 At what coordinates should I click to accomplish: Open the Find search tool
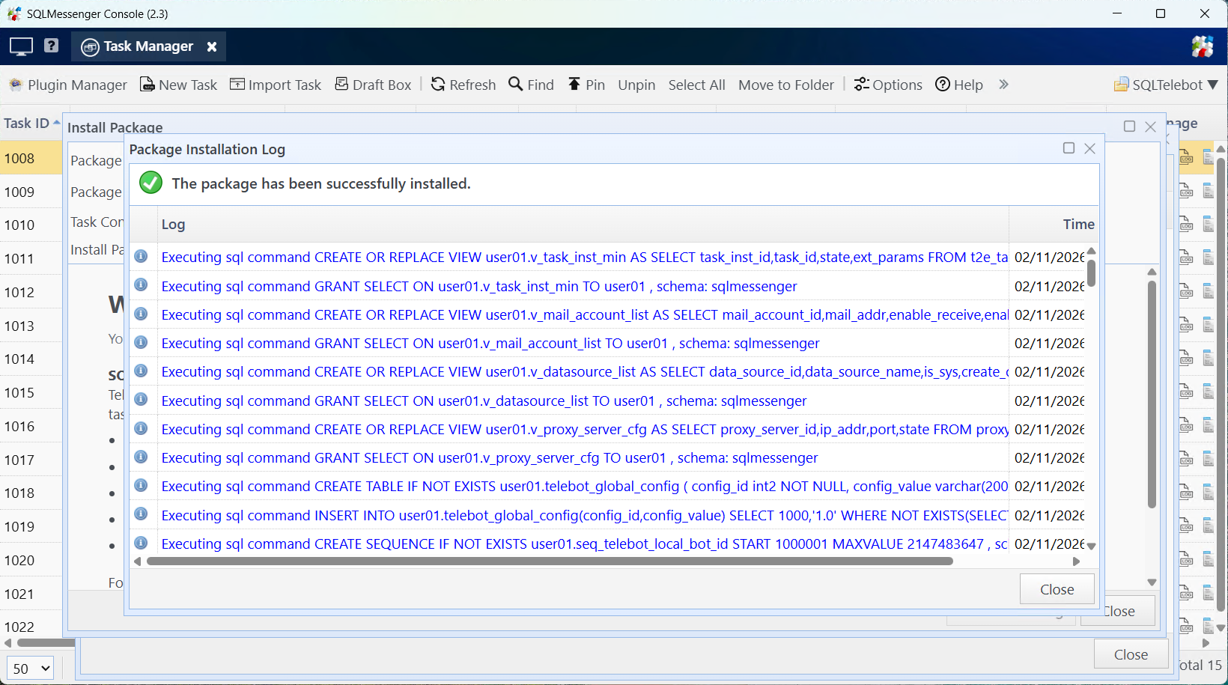(531, 85)
